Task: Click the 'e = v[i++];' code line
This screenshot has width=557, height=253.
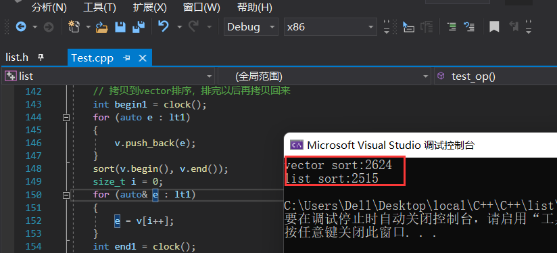Action: point(144,221)
